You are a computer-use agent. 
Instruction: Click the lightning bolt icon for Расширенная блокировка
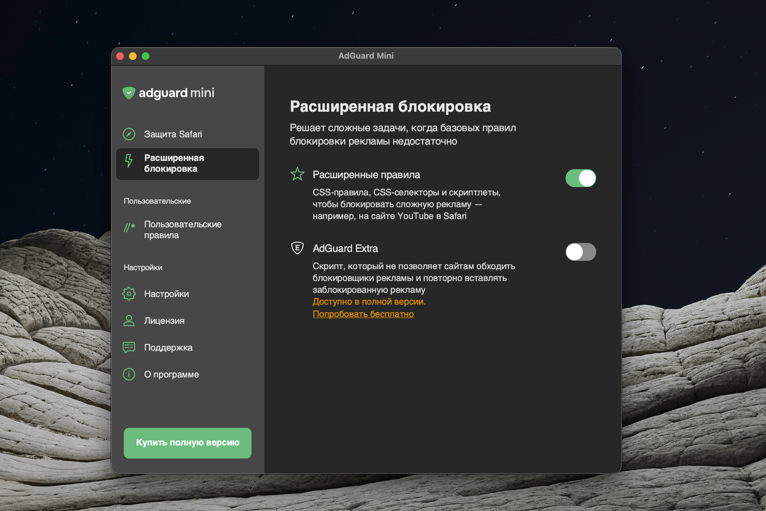129,161
